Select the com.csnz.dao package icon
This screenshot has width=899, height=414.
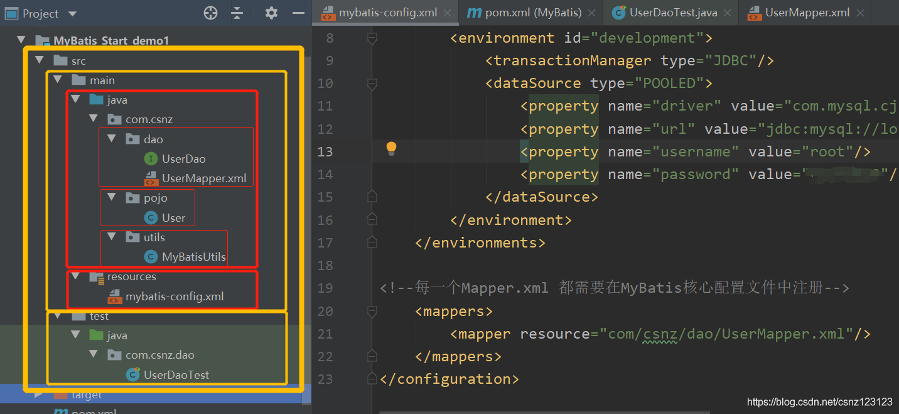(114, 355)
